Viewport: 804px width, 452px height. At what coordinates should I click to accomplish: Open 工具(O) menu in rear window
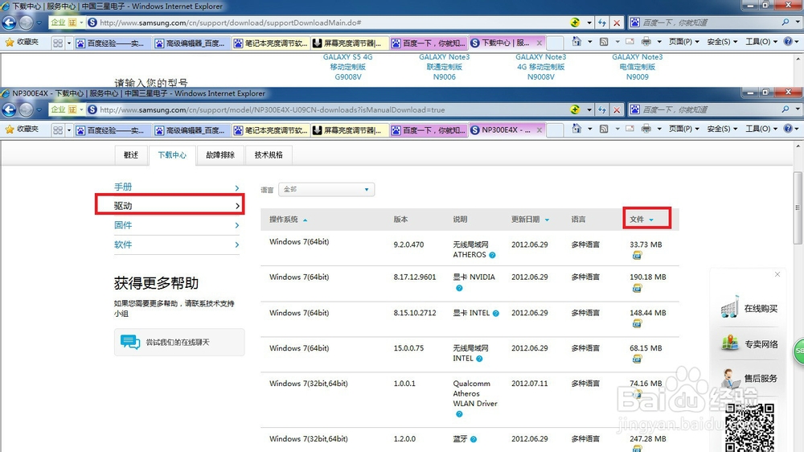click(761, 42)
